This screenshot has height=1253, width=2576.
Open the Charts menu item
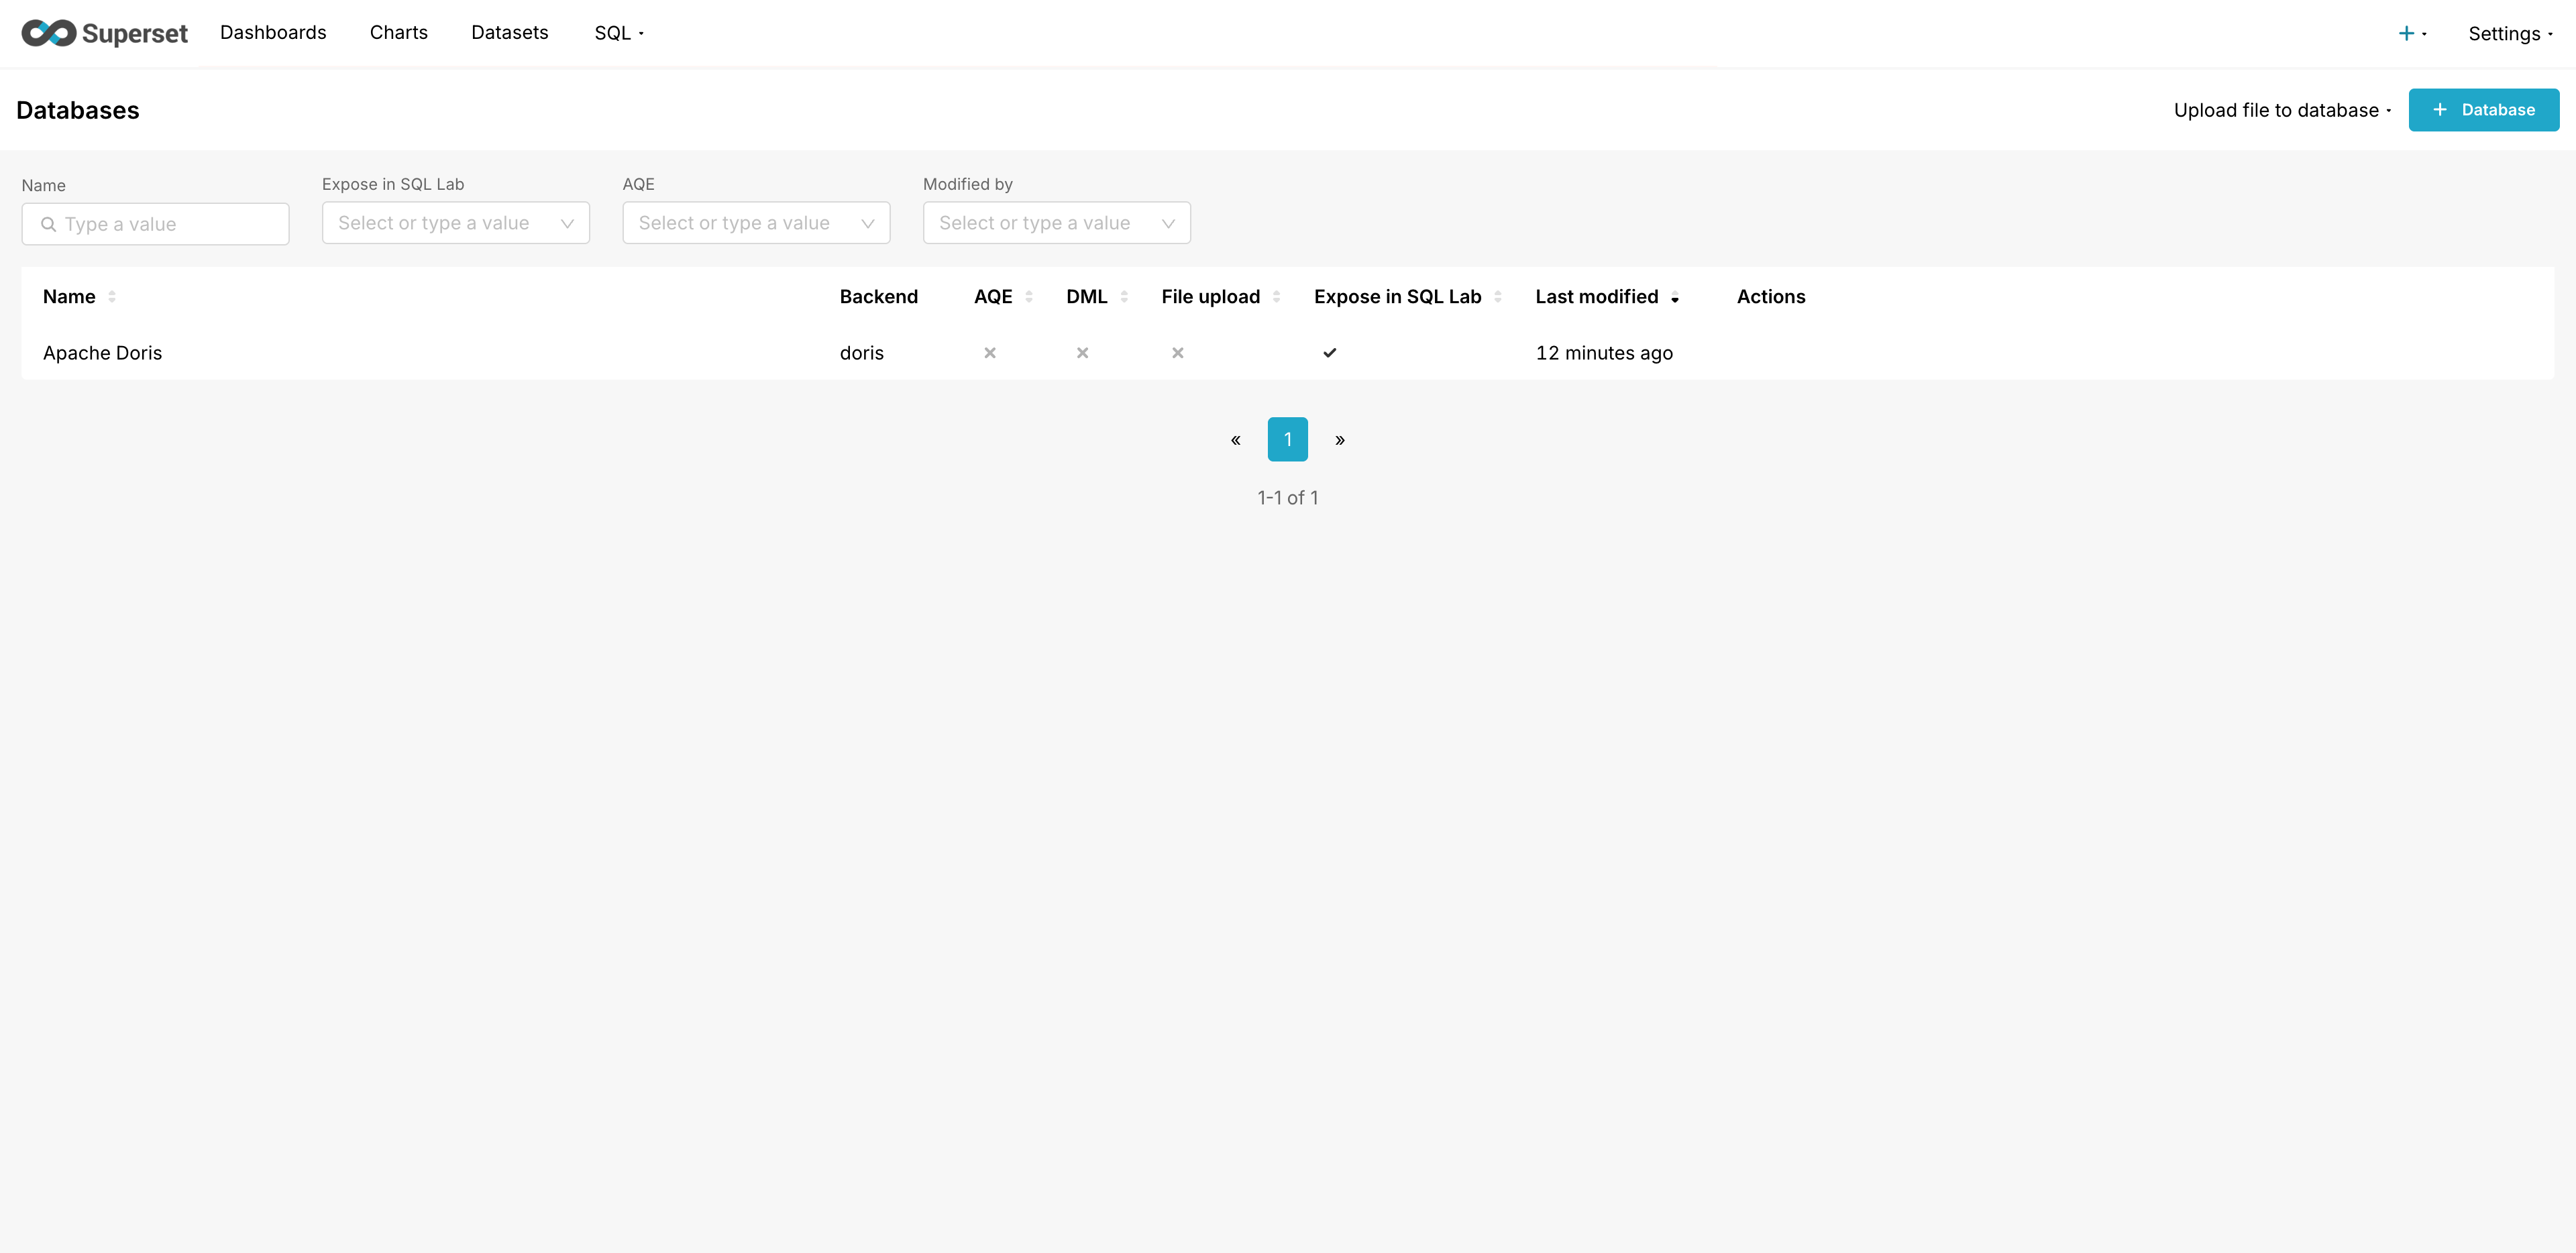pyautogui.click(x=398, y=33)
